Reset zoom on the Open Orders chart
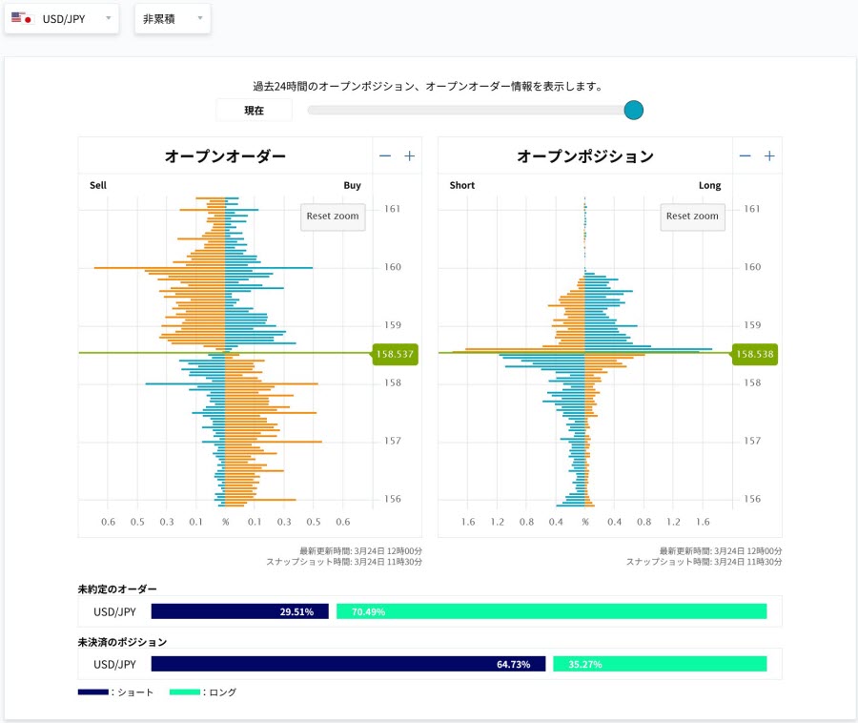Image resolution: width=858 pixels, height=723 pixels. [x=333, y=217]
